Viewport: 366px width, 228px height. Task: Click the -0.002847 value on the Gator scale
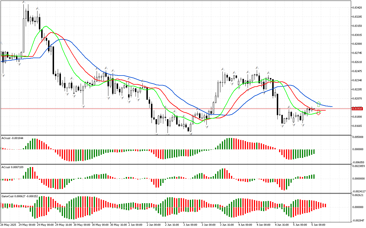[358, 221]
